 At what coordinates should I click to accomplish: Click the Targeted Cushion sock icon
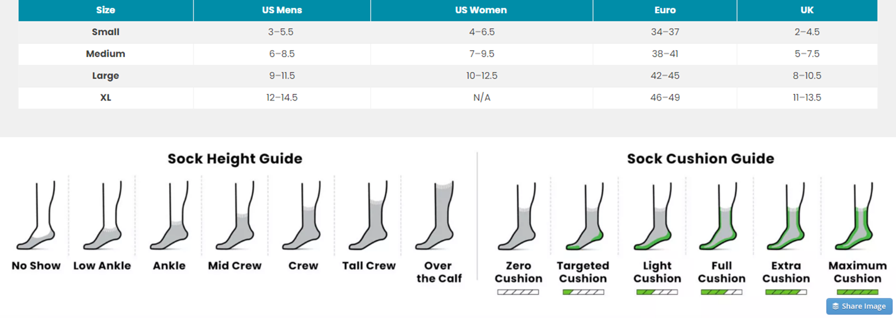(x=585, y=217)
